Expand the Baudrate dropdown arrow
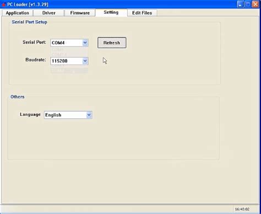 85,61
